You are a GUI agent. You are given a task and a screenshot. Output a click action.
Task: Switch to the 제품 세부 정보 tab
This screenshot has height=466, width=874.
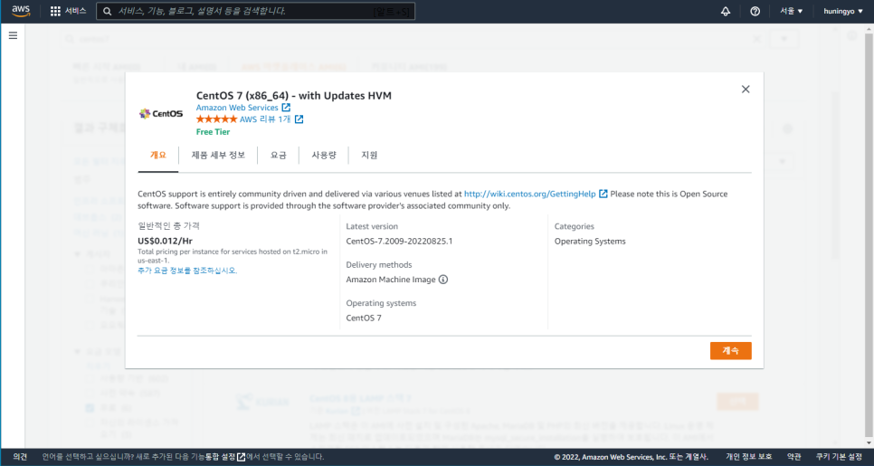click(x=218, y=156)
